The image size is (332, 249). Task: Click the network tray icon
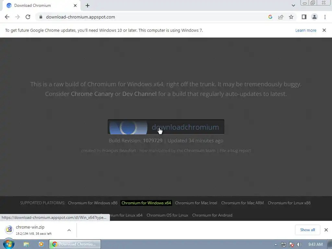[x=283, y=244]
